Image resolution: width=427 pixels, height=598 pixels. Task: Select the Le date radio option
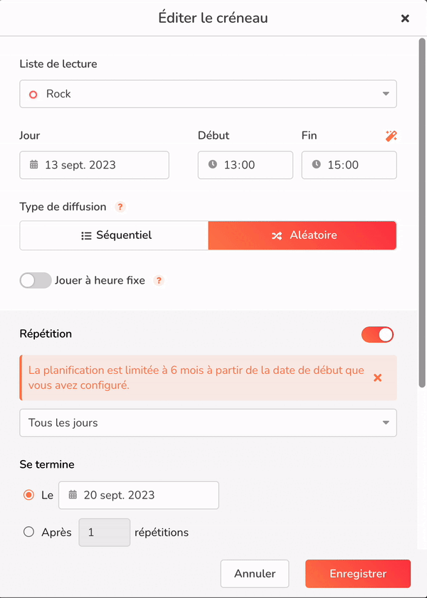pyautogui.click(x=28, y=495)
